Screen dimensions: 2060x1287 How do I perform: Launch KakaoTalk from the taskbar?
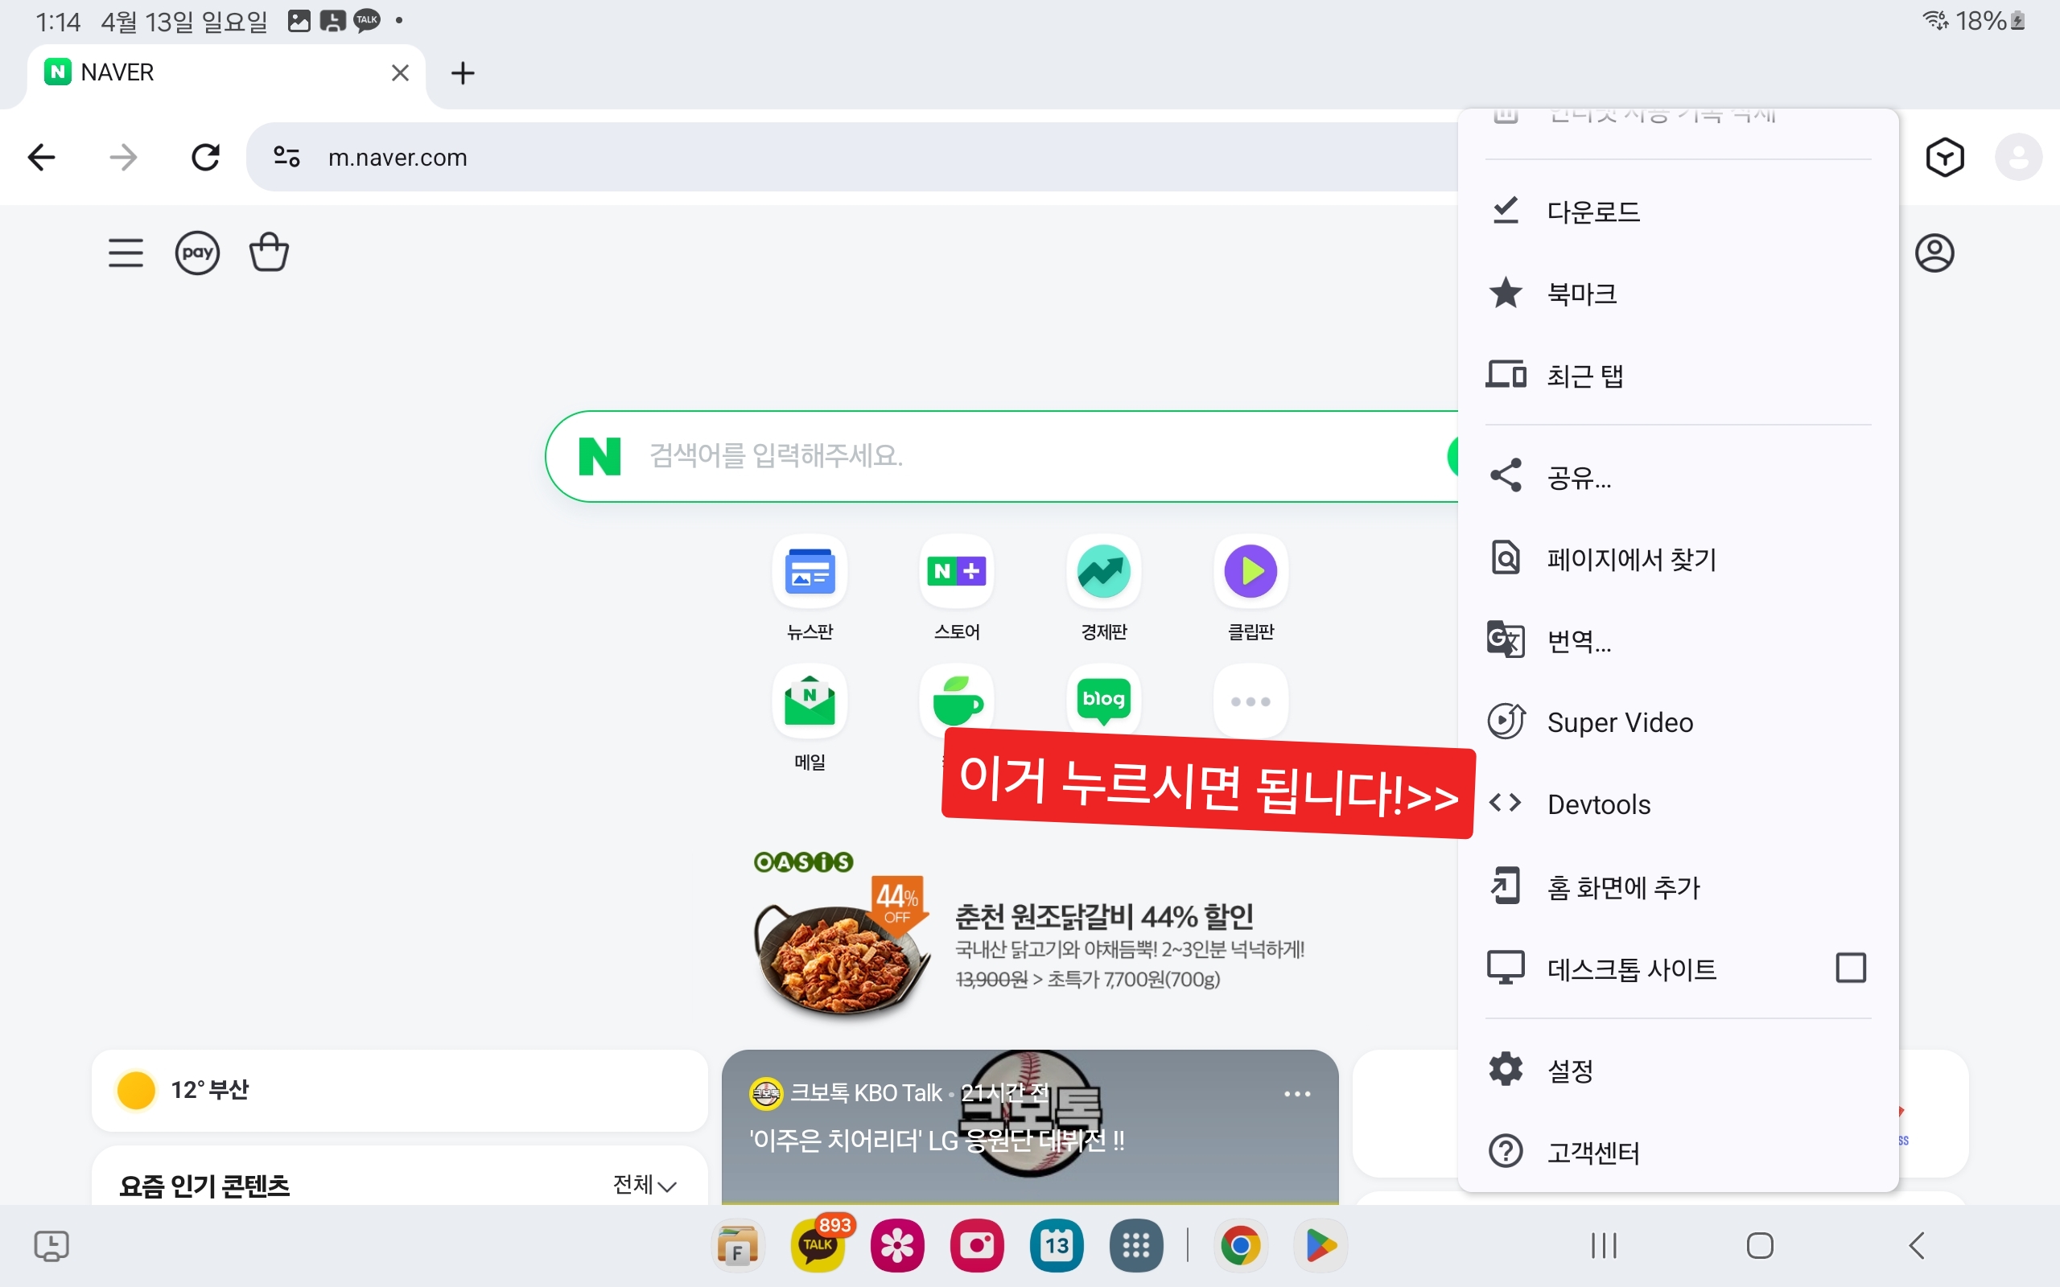point(818,1245)
